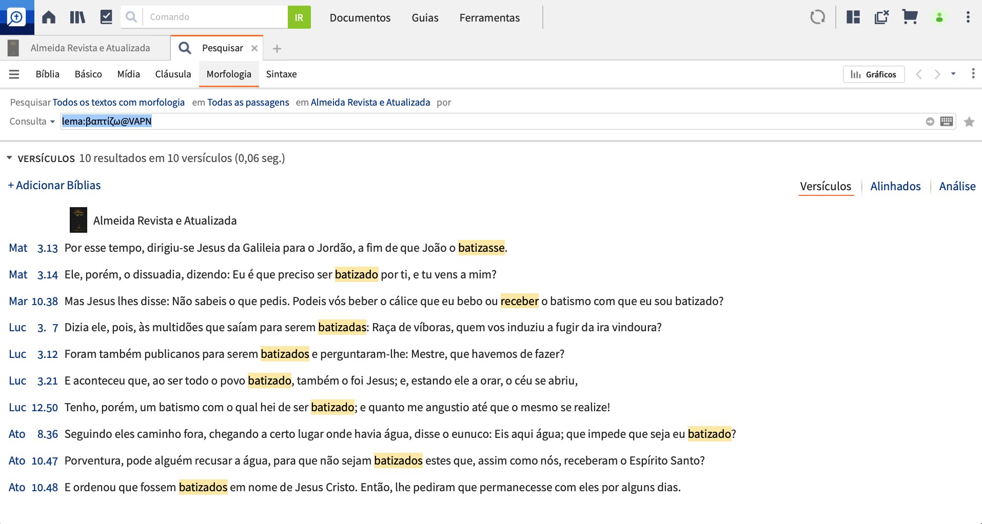
Task: Click the user account avatar icon
Action: pos(939,17)
